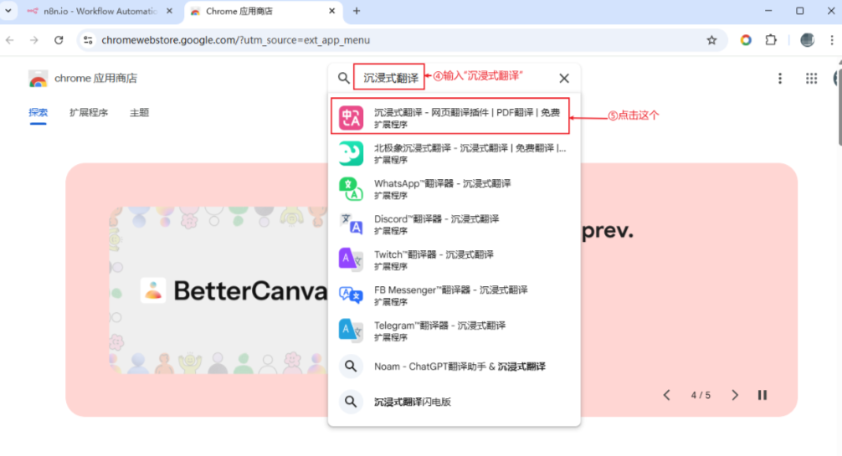The image size is (842, 456).
Task: Click the WhatsApp translator green icon
Action: point(351,189)
